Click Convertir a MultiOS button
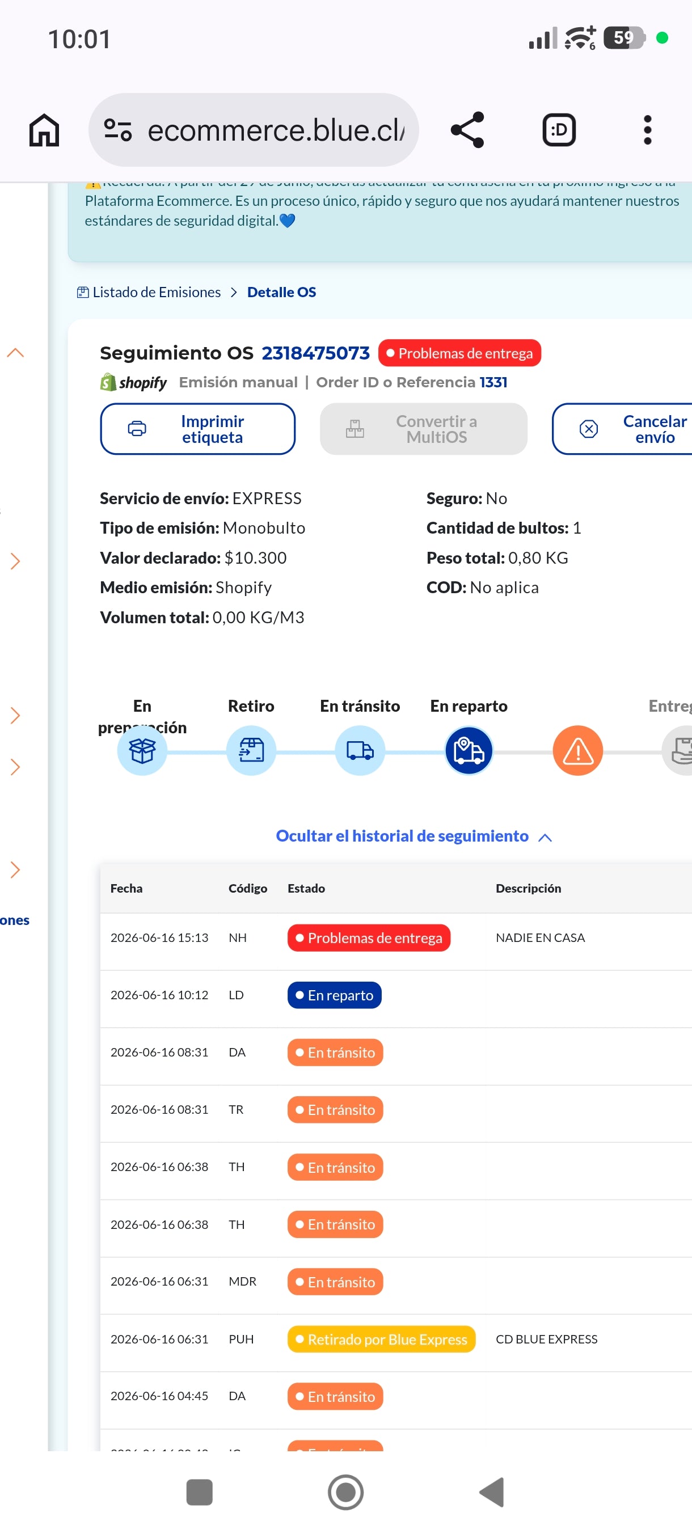692x1538 pixels. [x=423, y=429]
